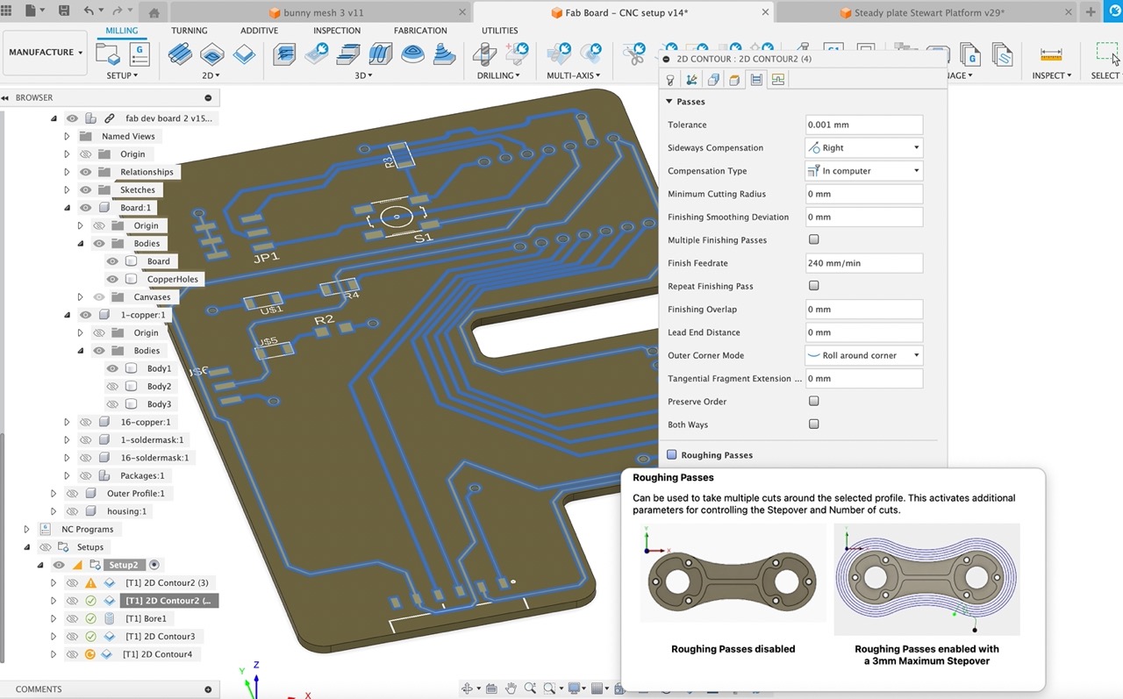This screenshot has width=1123, height=699.
Task: Click the Finishing Overlap input field
Action: pos(863,309)
